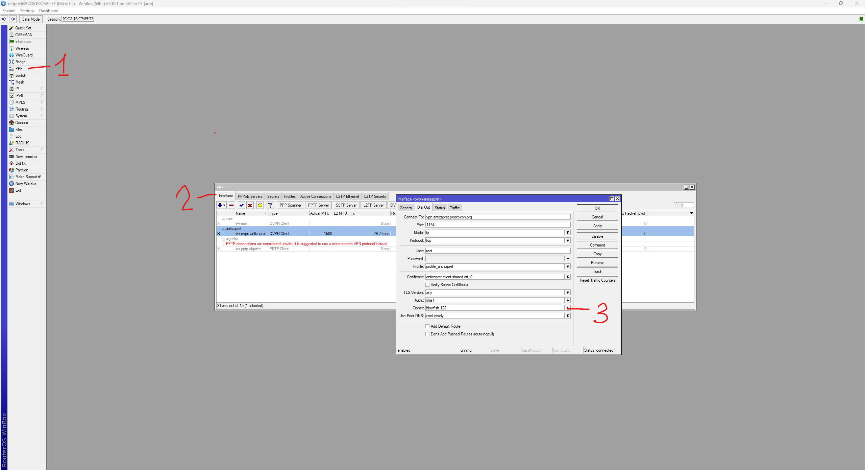The width and height of the screenshot is (865, 470).
Task: Expand the Routing submenu
Action: click(27, 109)
